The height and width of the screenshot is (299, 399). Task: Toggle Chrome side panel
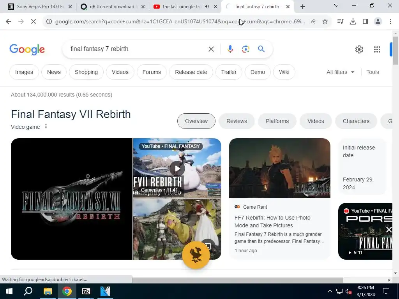(365, 22)
